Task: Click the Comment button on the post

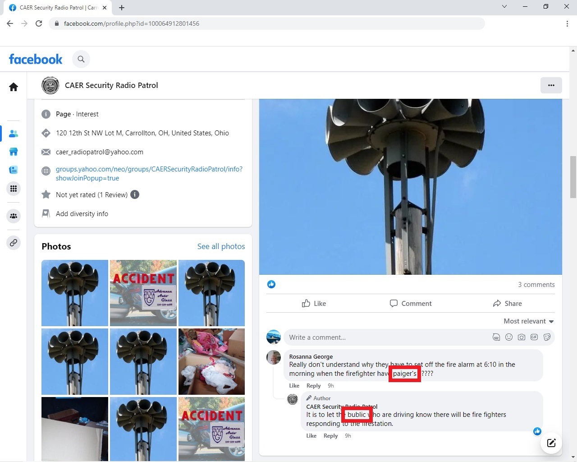Action: tap(411, 304)
